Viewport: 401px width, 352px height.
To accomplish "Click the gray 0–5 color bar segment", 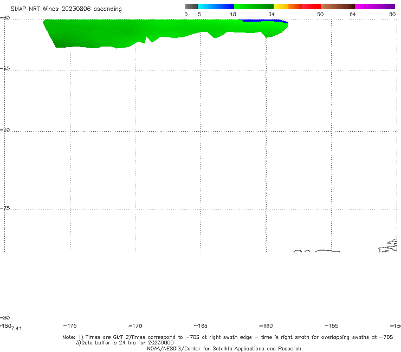I will 191,6.
